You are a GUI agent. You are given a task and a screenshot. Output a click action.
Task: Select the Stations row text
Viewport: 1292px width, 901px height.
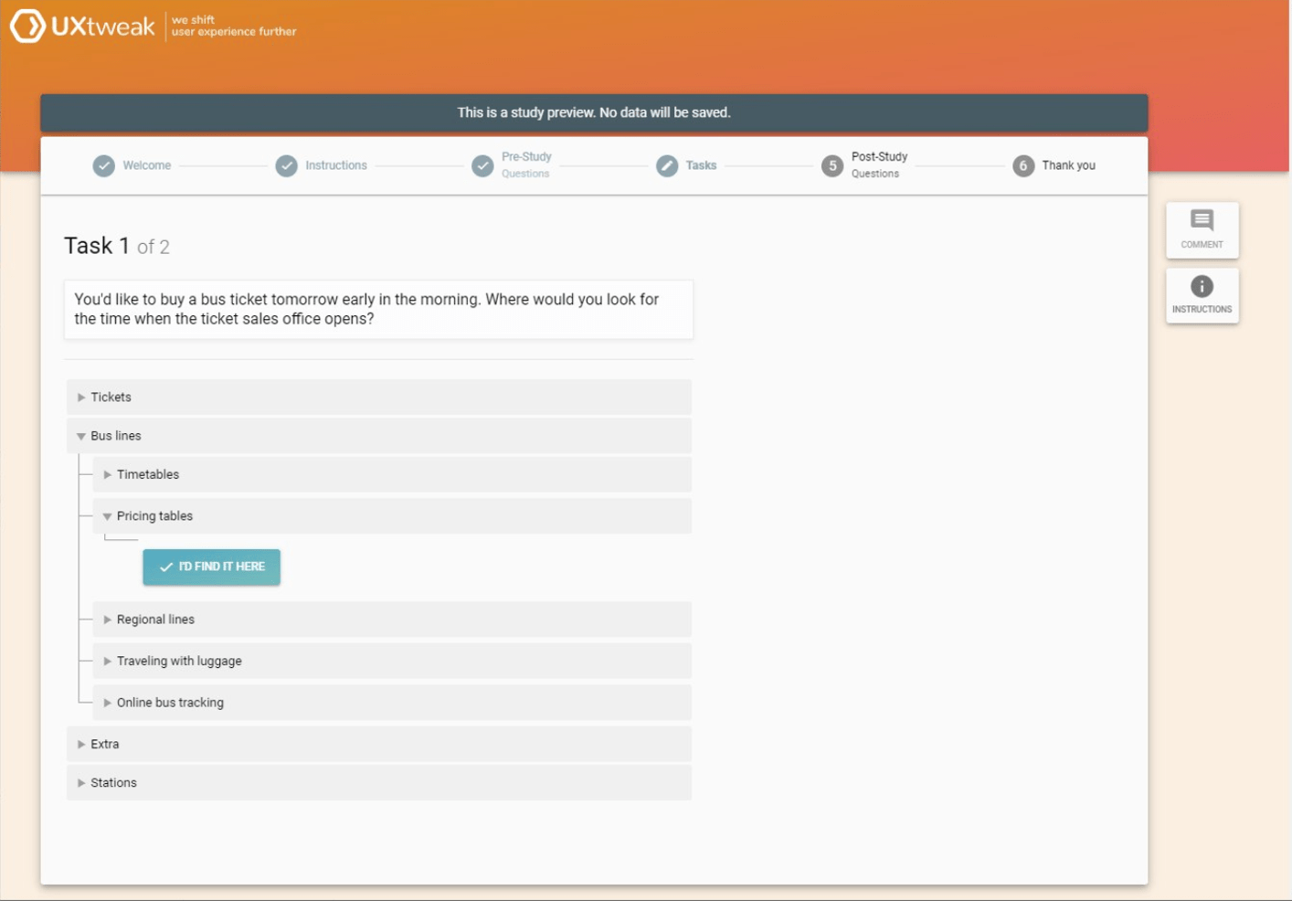[113, 783]
